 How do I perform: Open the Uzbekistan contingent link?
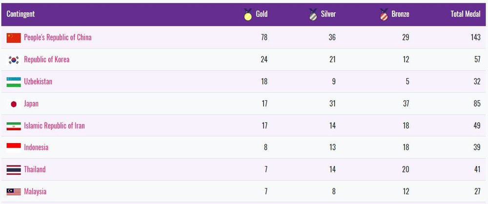coord(38,82)
